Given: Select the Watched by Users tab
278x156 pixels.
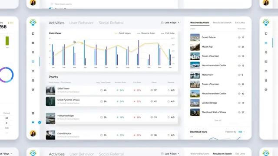Looking at the screenshot, I should [x=200, y=23].
